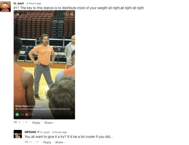
Task: Open the three-dot menu on the image
Action: point(71,114)
